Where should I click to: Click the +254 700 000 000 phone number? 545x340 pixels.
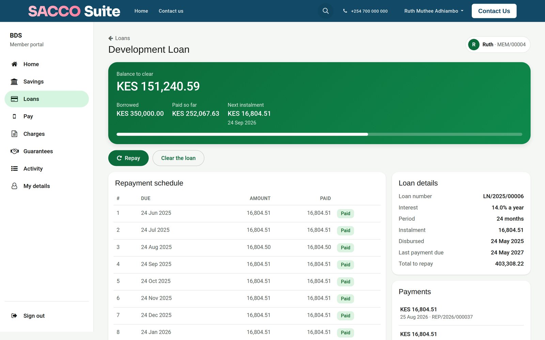click(x=369, y=11)
